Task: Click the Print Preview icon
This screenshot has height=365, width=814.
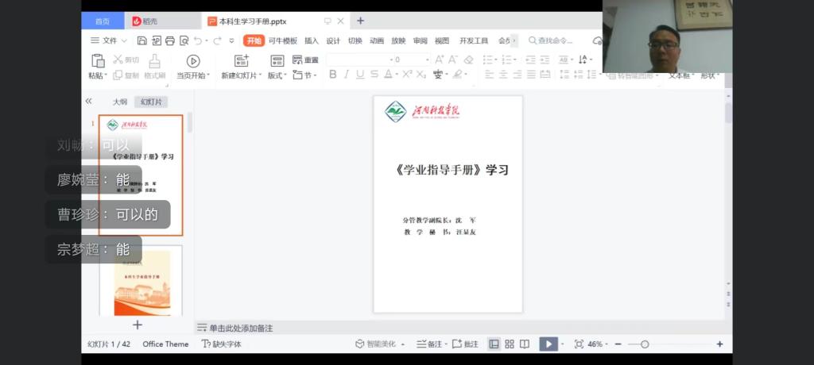Action: 184,40
